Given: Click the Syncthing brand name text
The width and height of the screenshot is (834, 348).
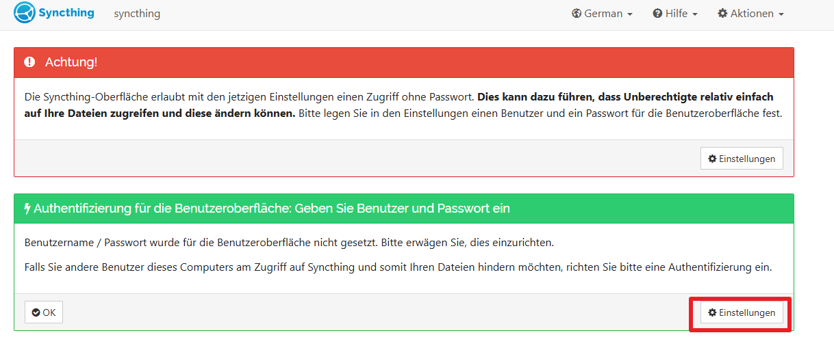Looking at the screenshot, I should 66,13.
